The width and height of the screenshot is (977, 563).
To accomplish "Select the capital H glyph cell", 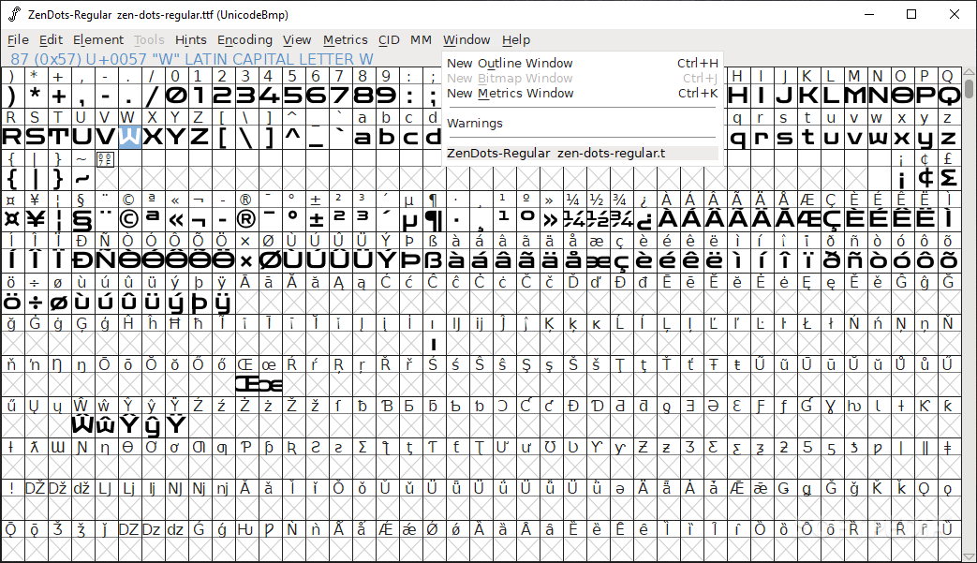I will (737, 96).
